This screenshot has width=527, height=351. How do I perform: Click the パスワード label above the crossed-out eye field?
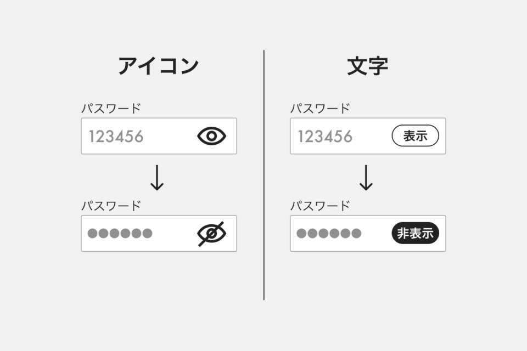[111, 206]
